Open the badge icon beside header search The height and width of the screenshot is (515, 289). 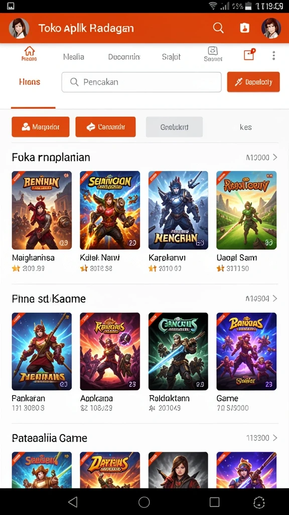(244, 28)
